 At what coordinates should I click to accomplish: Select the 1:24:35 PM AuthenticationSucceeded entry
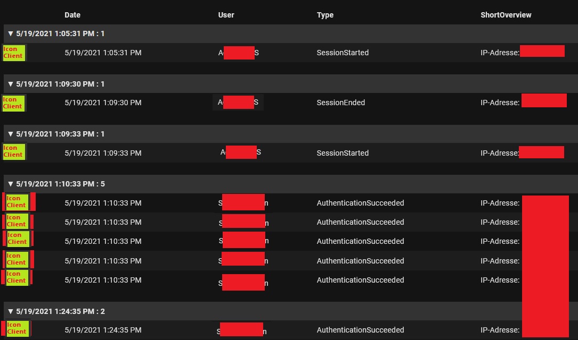pos(289,330)
